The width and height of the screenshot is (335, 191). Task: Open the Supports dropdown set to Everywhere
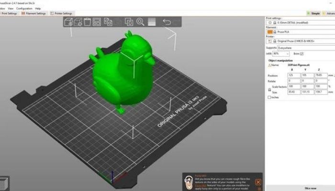tap(306, 48)
